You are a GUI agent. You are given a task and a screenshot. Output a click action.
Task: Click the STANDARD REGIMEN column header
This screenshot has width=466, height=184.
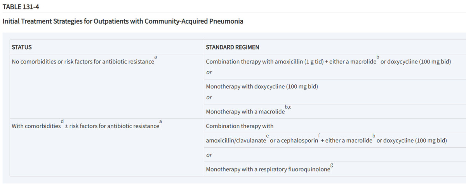(232, 47)
